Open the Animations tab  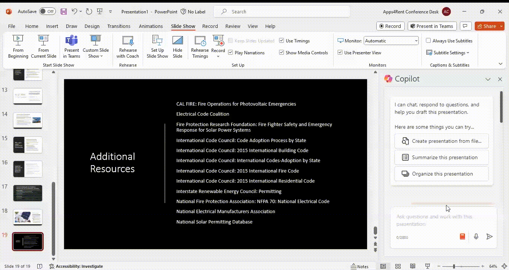pyautogui.click(x=151, y=26)
